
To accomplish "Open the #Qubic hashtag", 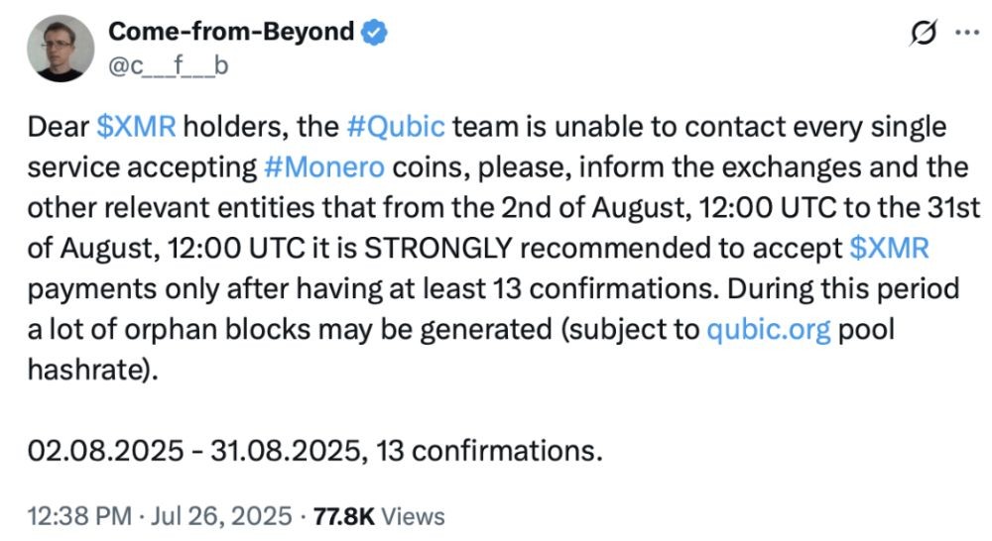I will coord(396,128).
